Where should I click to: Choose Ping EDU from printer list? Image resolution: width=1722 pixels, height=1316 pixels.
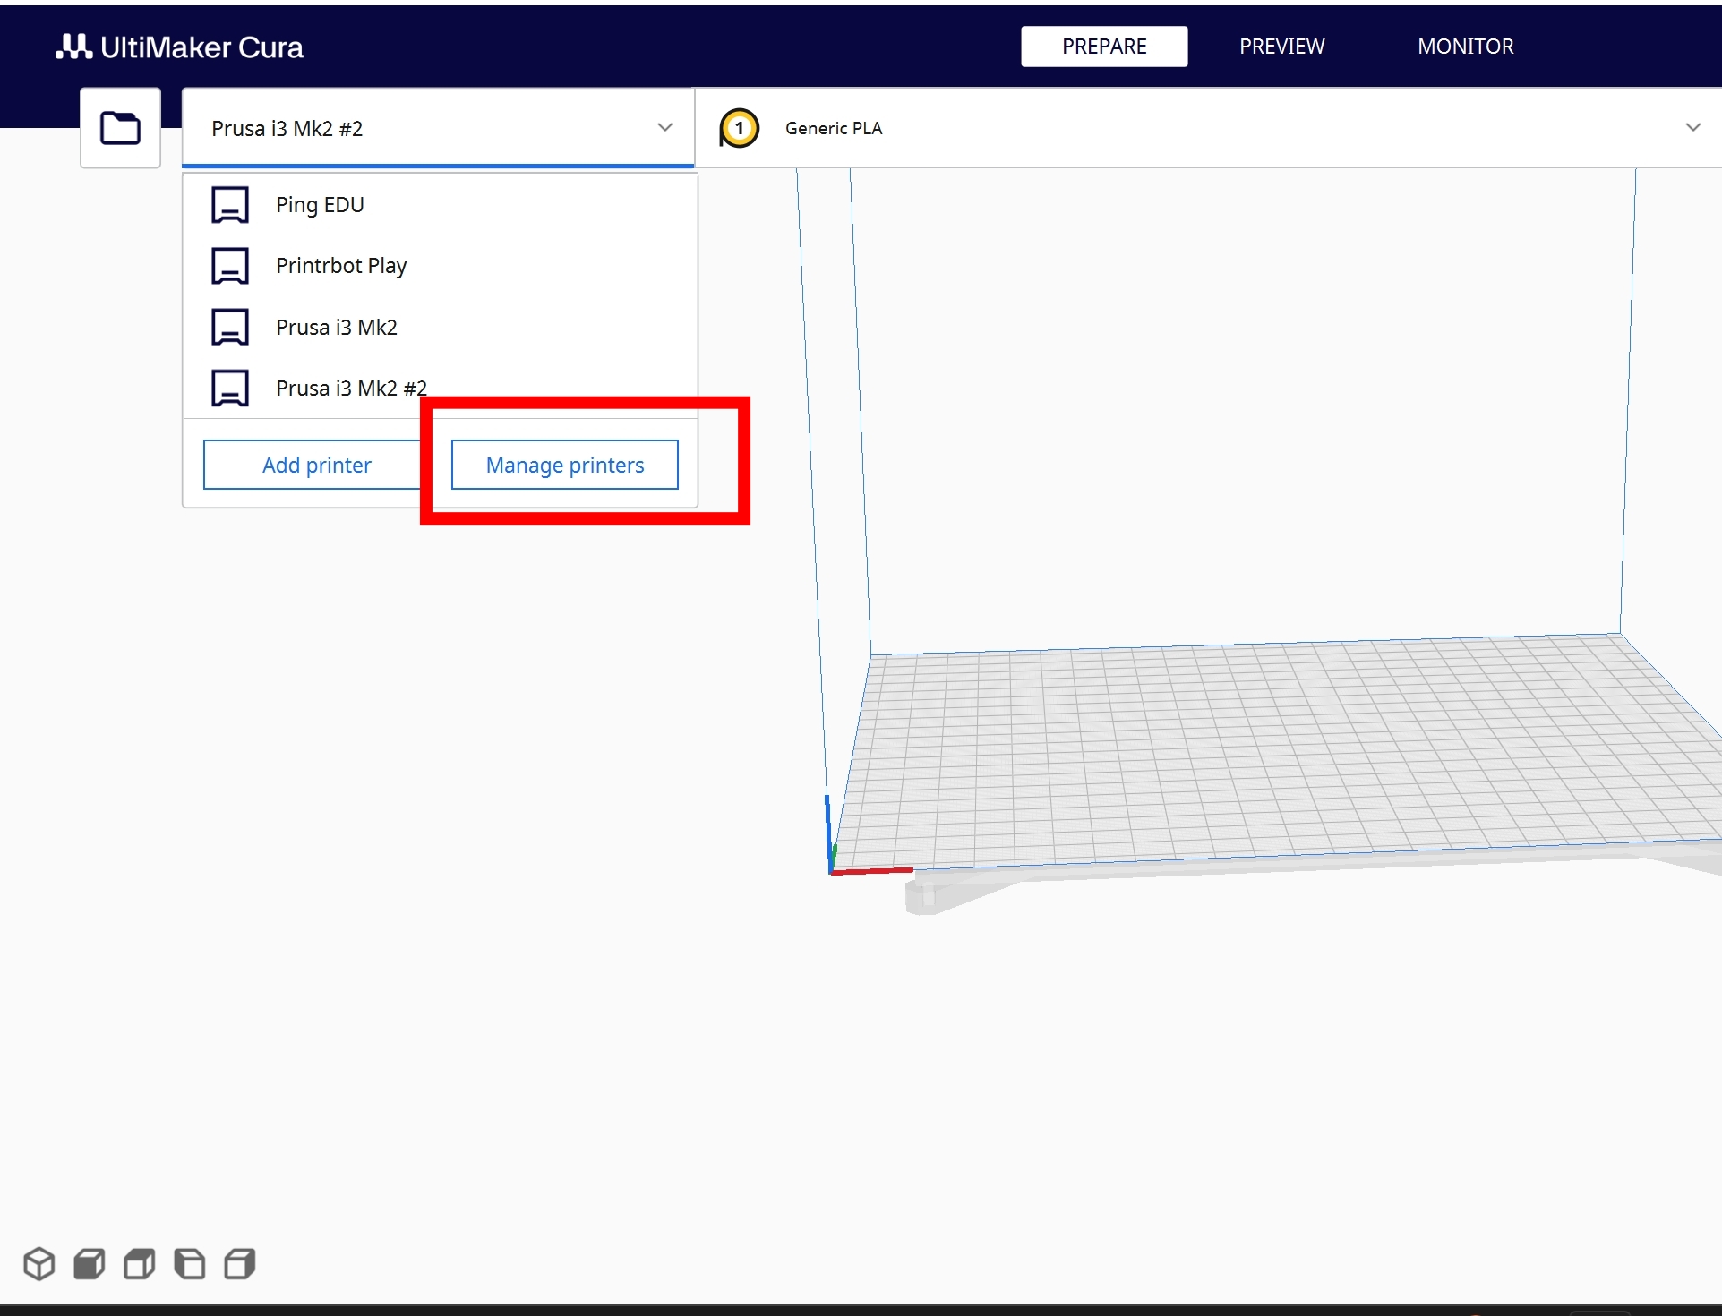tap(440, 205)
